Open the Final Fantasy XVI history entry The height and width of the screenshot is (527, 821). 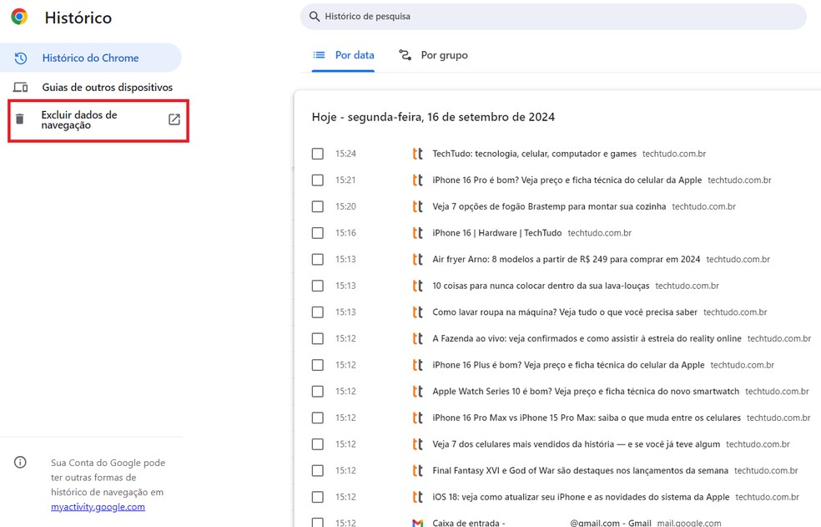click(x=580, y=471)
